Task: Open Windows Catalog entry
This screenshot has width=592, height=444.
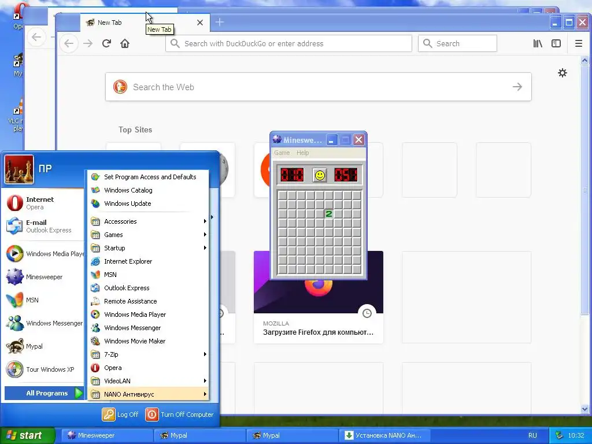Action: tap(149, 190)
